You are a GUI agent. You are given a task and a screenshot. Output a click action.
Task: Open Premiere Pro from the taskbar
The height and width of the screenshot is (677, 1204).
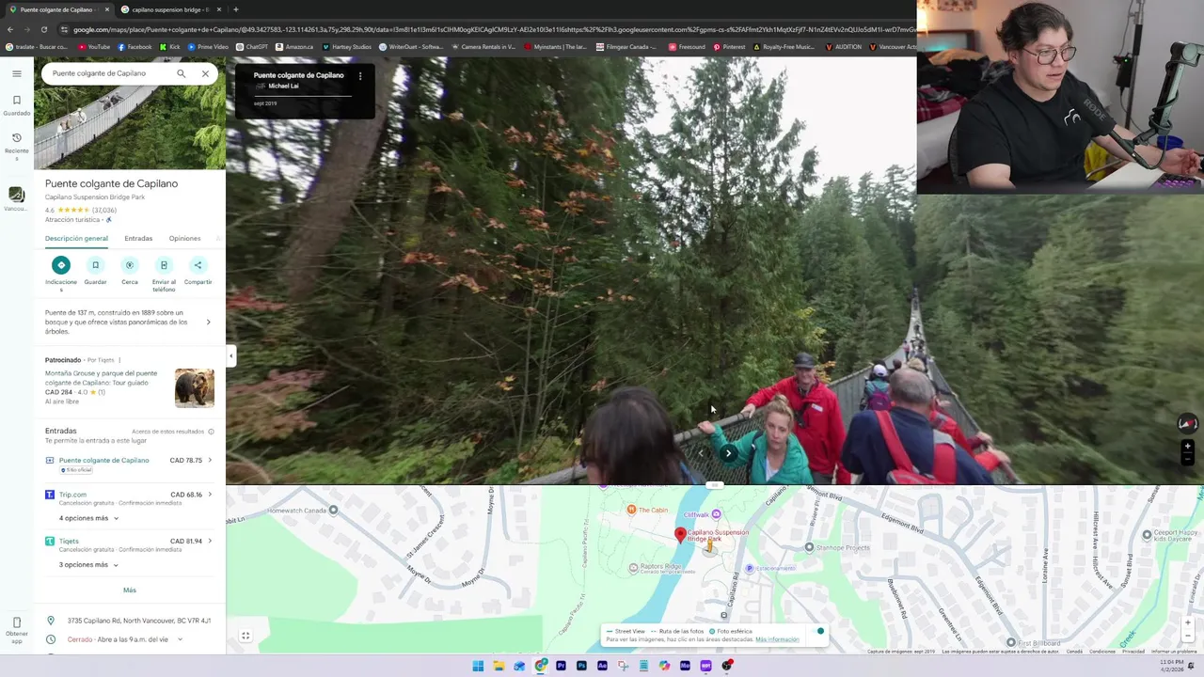[x=561, y=666]
